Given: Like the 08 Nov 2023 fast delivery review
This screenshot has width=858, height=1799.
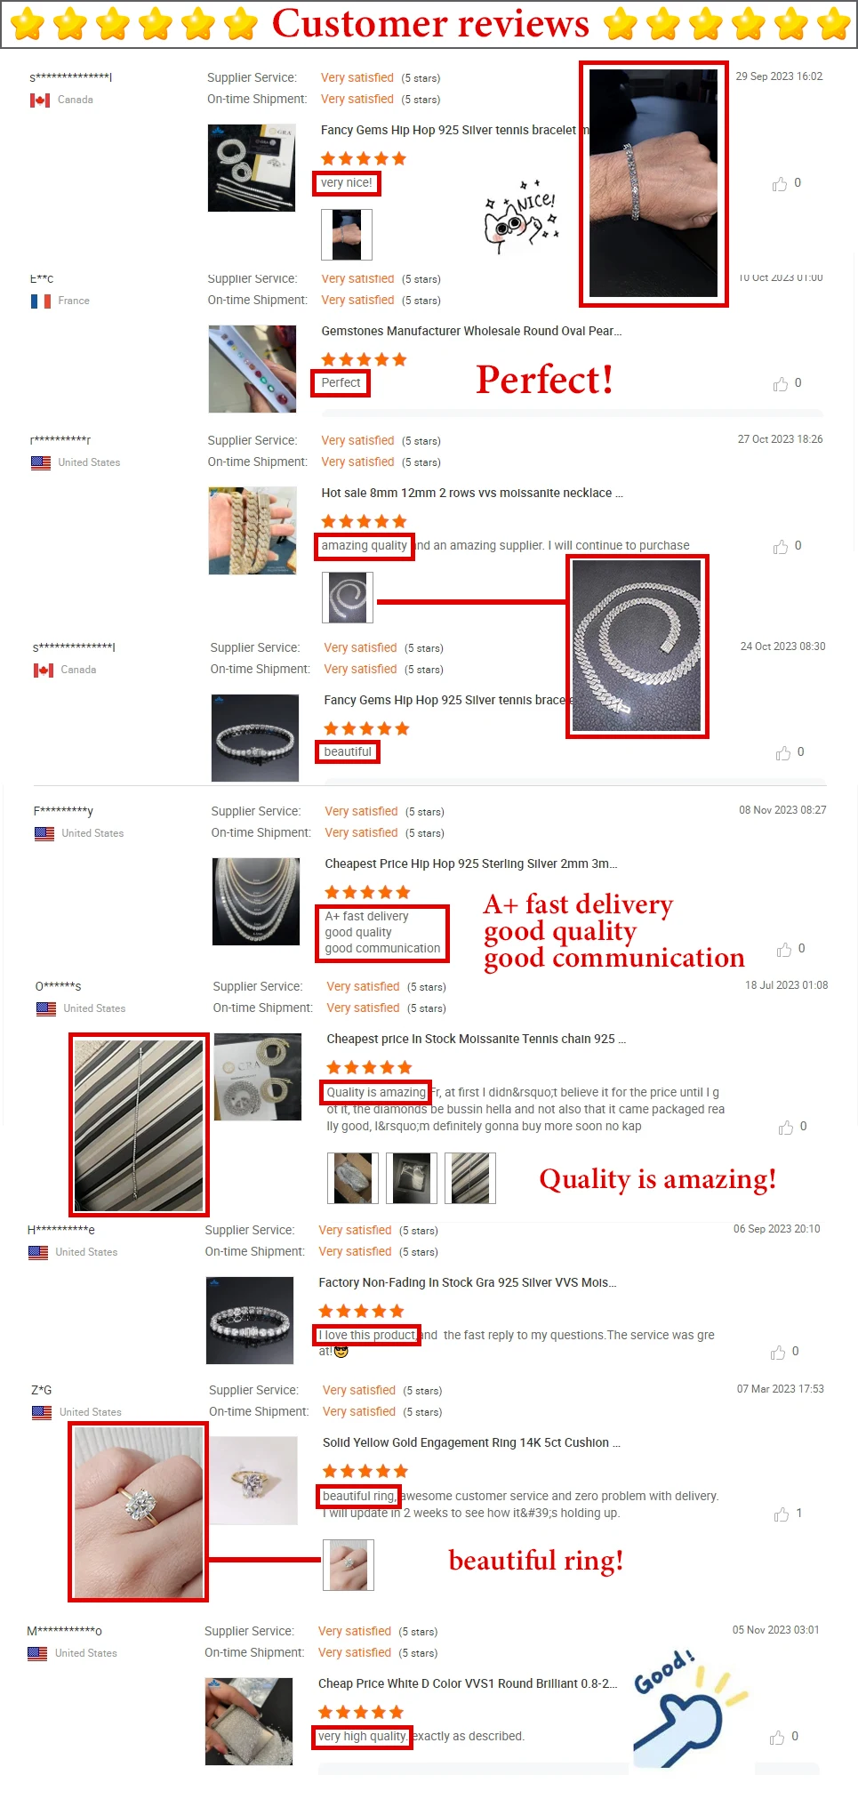Looking at the screenshot, I should pyautogui.click(x=784, y=950).
